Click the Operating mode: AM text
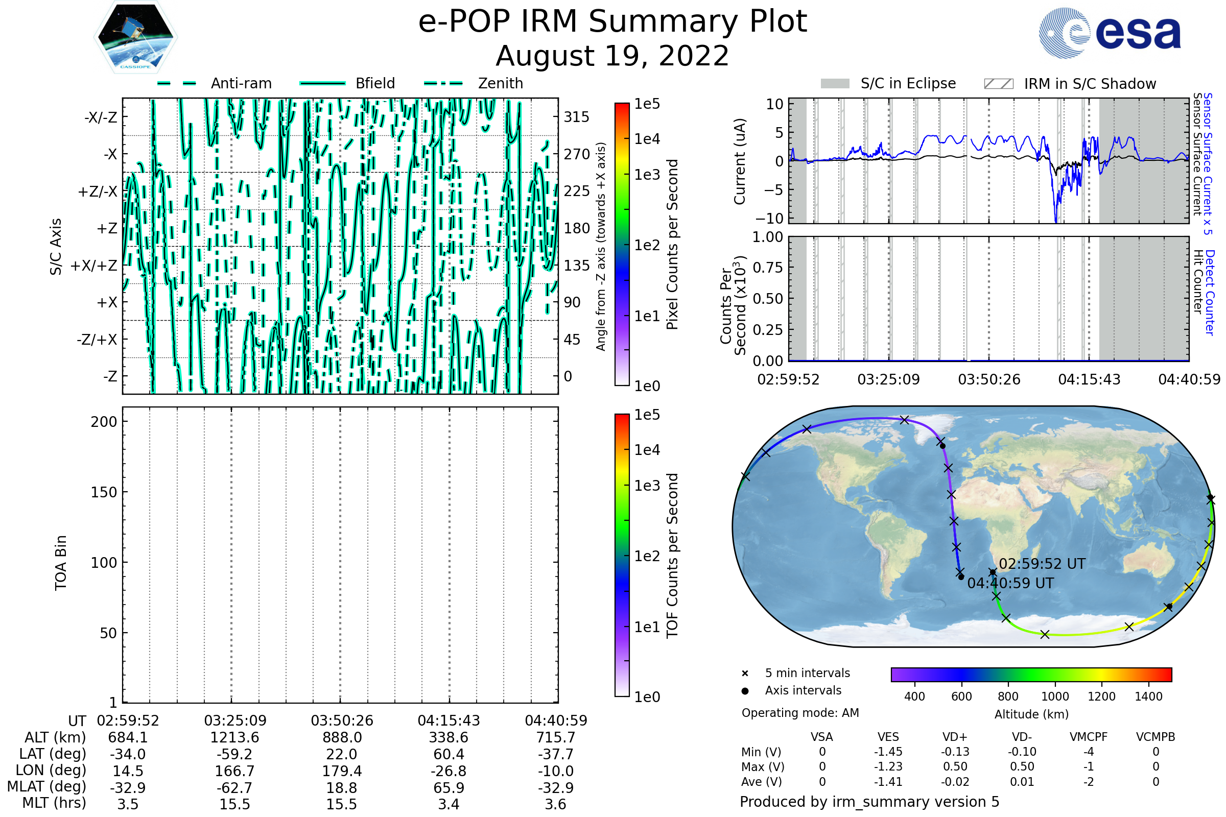This screenshot has height=817, width=1226. (x=800, y=713)
